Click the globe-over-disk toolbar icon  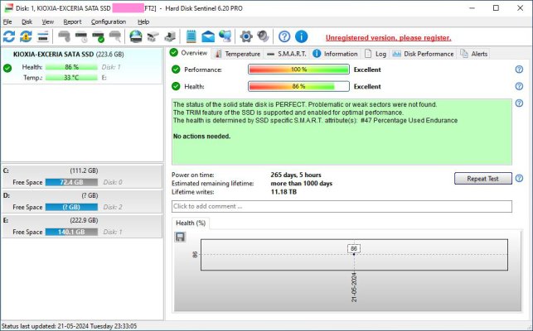pyautogui.click(x=136, y=36)
